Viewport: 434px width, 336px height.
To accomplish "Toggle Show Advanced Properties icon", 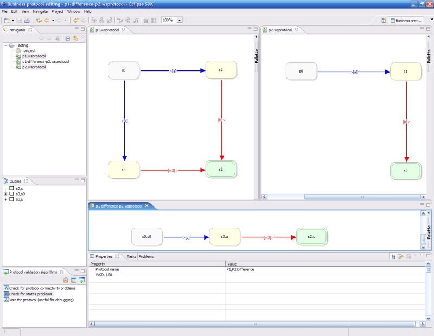I will (x=401, y=257).
